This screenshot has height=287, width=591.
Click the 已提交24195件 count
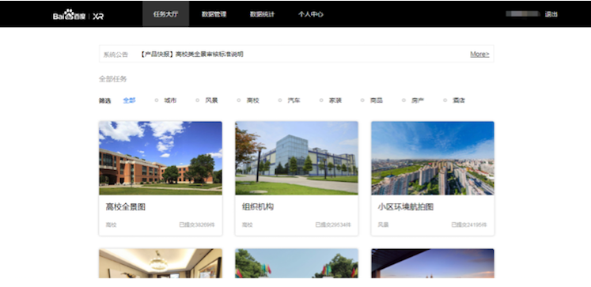click(x=469, y=225)
